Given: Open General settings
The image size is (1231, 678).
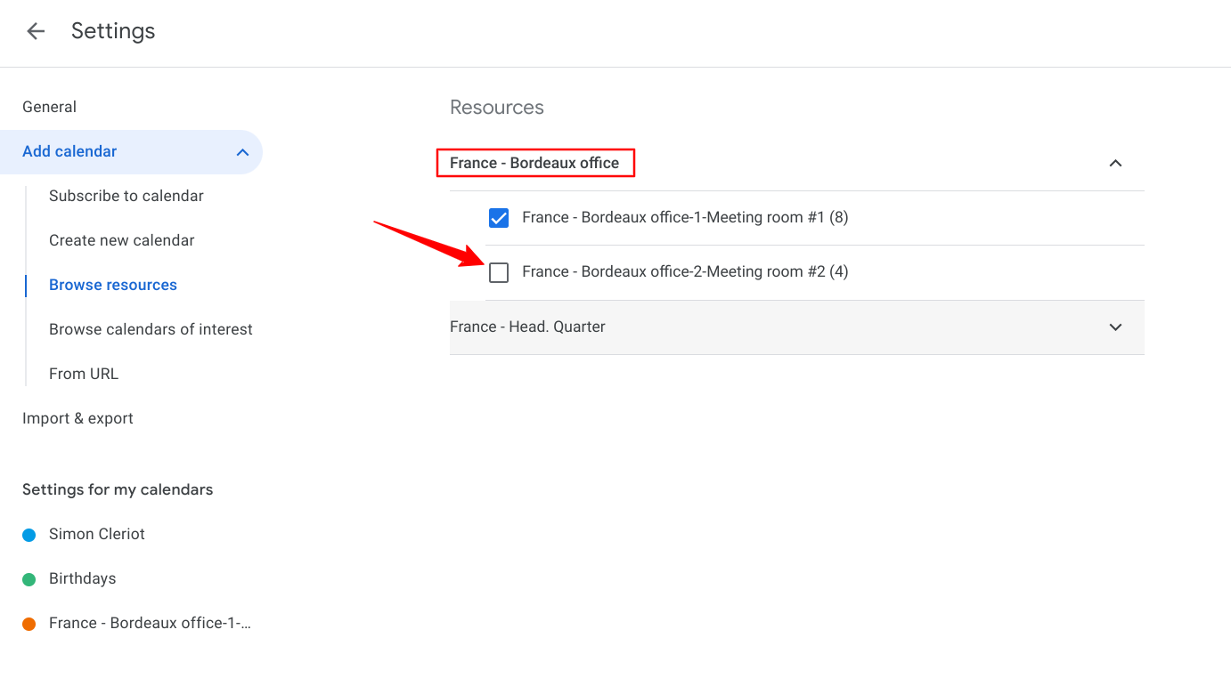Looking at the screenshot, I should click(x=49, y=107).
